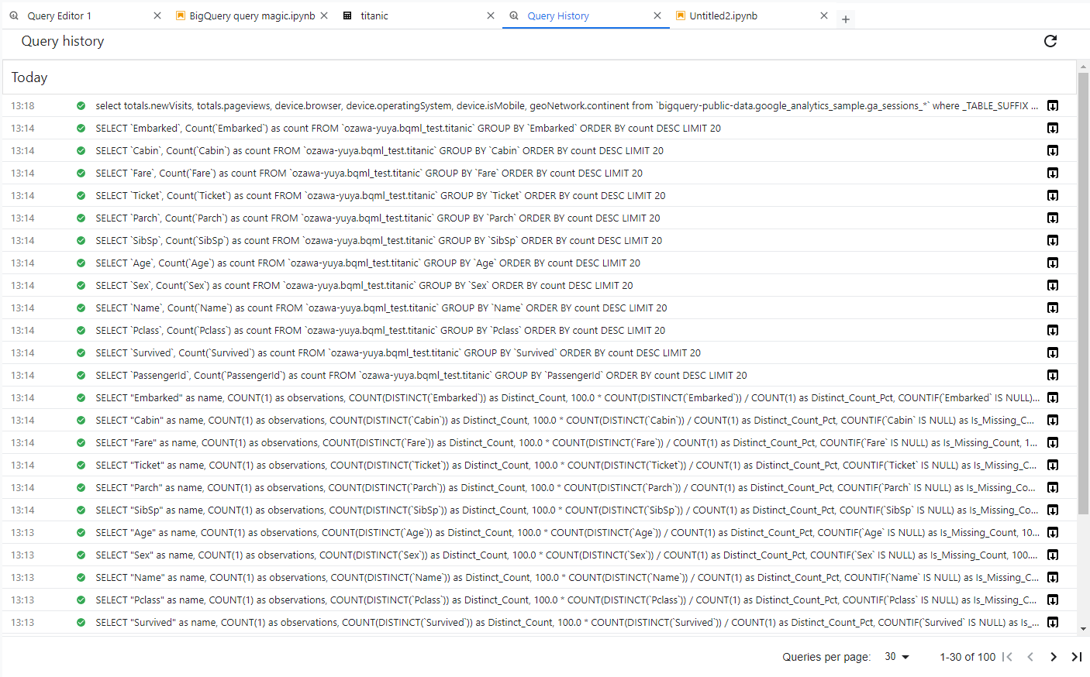1090x677 pixels.
Task: Open the bottom Survived query in editor
Action: click(x=1052, y=622)
